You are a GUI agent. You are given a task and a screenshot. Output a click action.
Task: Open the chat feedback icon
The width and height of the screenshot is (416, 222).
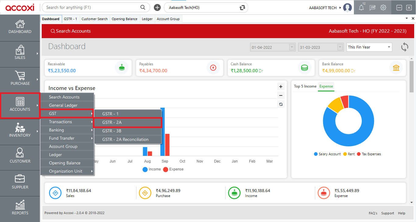click(x=372, y=8)
